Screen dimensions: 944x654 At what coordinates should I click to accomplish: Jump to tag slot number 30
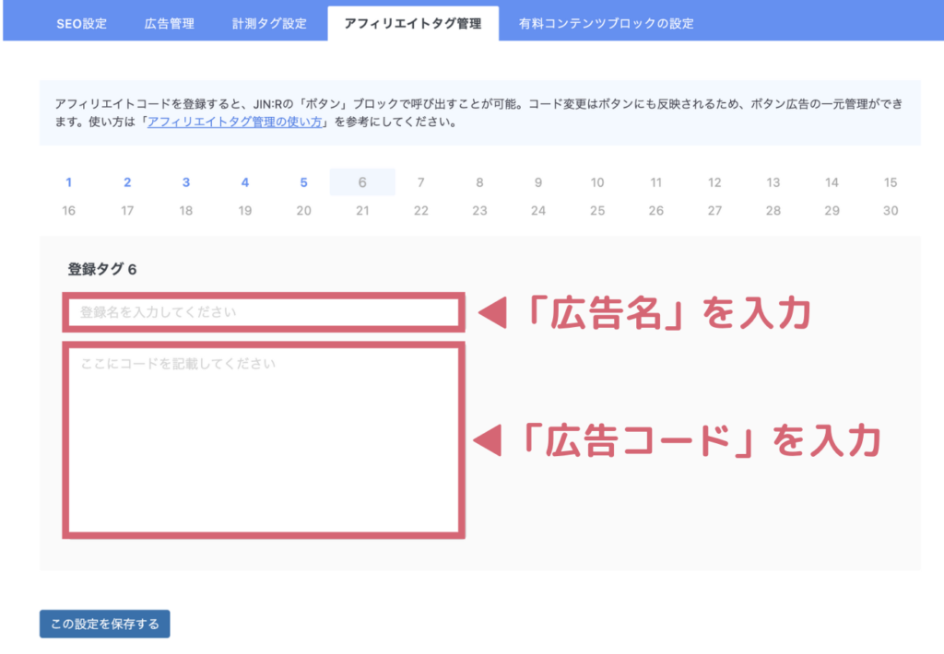point(891,211)
